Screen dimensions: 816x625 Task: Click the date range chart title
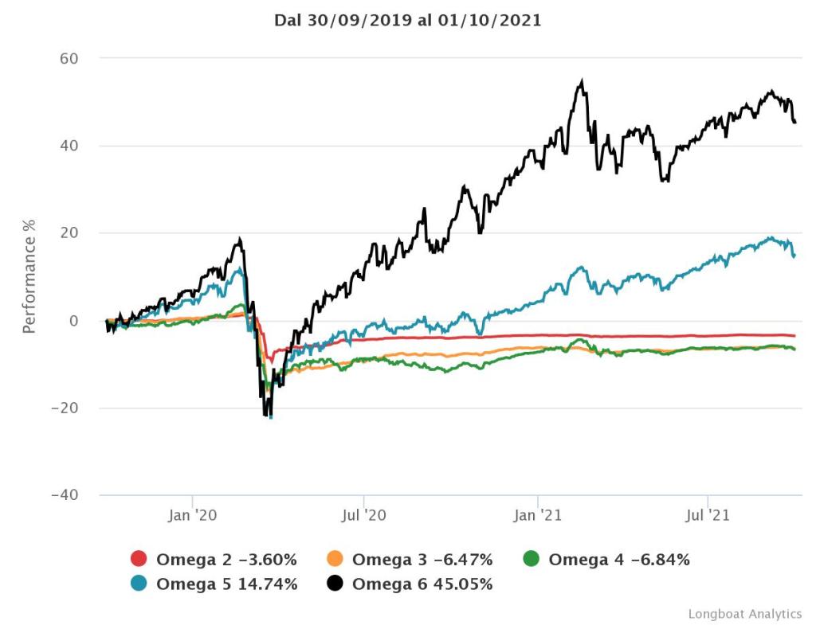(x=407, y=21)
